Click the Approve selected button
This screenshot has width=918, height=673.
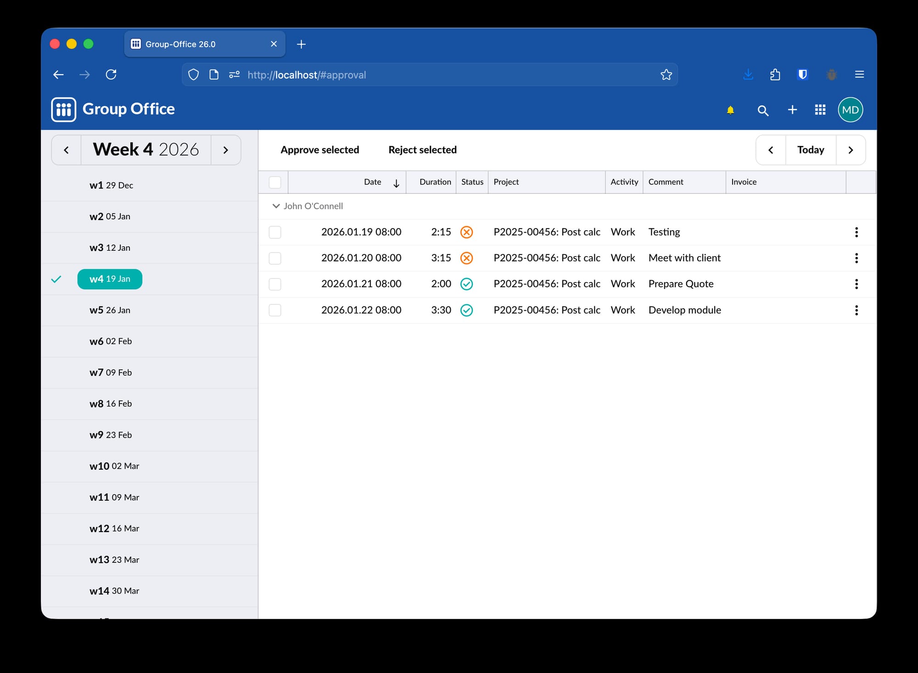(320, 150)
